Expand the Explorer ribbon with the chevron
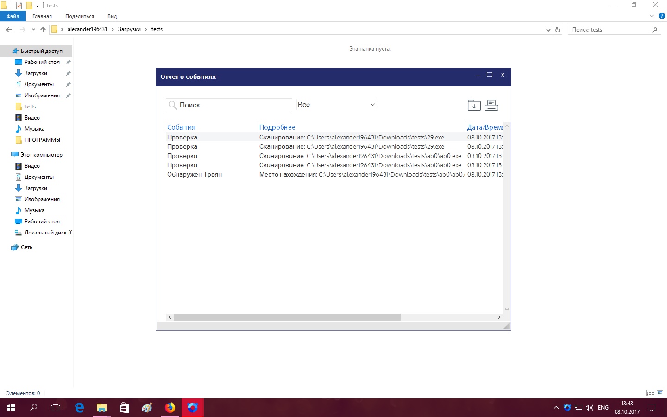Image resolution: width=667 pixels, height=417 pixels. pyautogui.click(x=652, y=16)
